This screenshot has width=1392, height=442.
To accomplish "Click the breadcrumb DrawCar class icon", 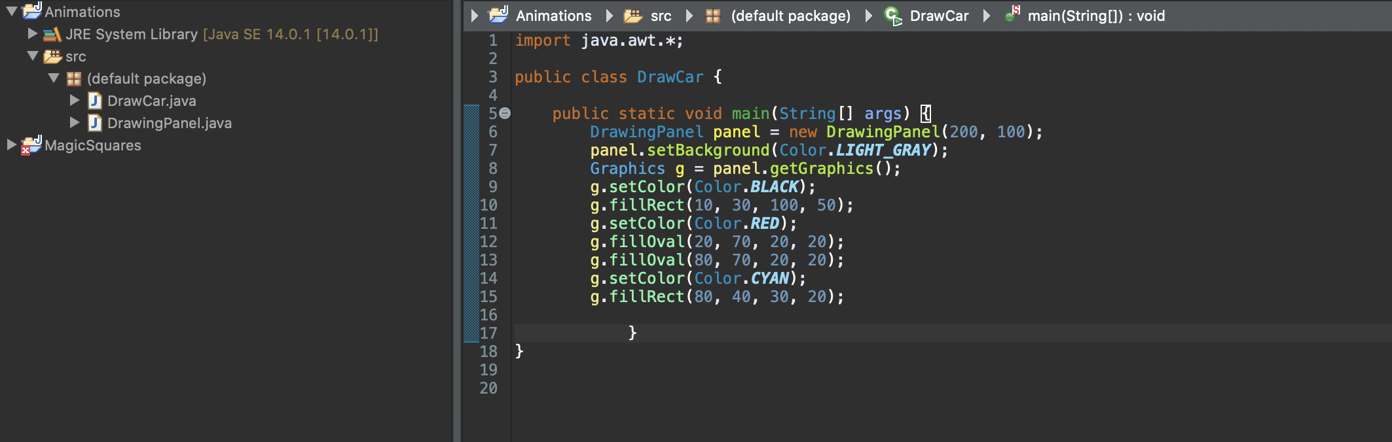I will click(893, 16).
